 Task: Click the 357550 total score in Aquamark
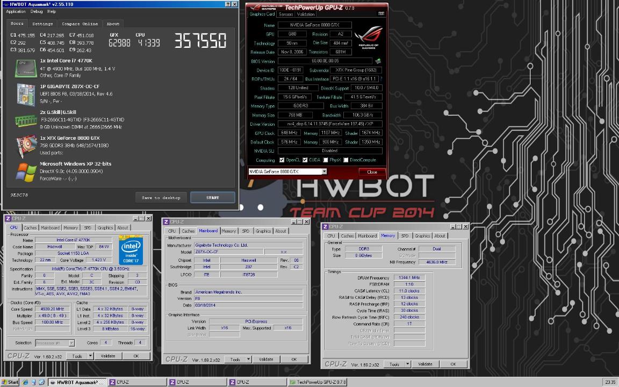[x=200, y=40]
